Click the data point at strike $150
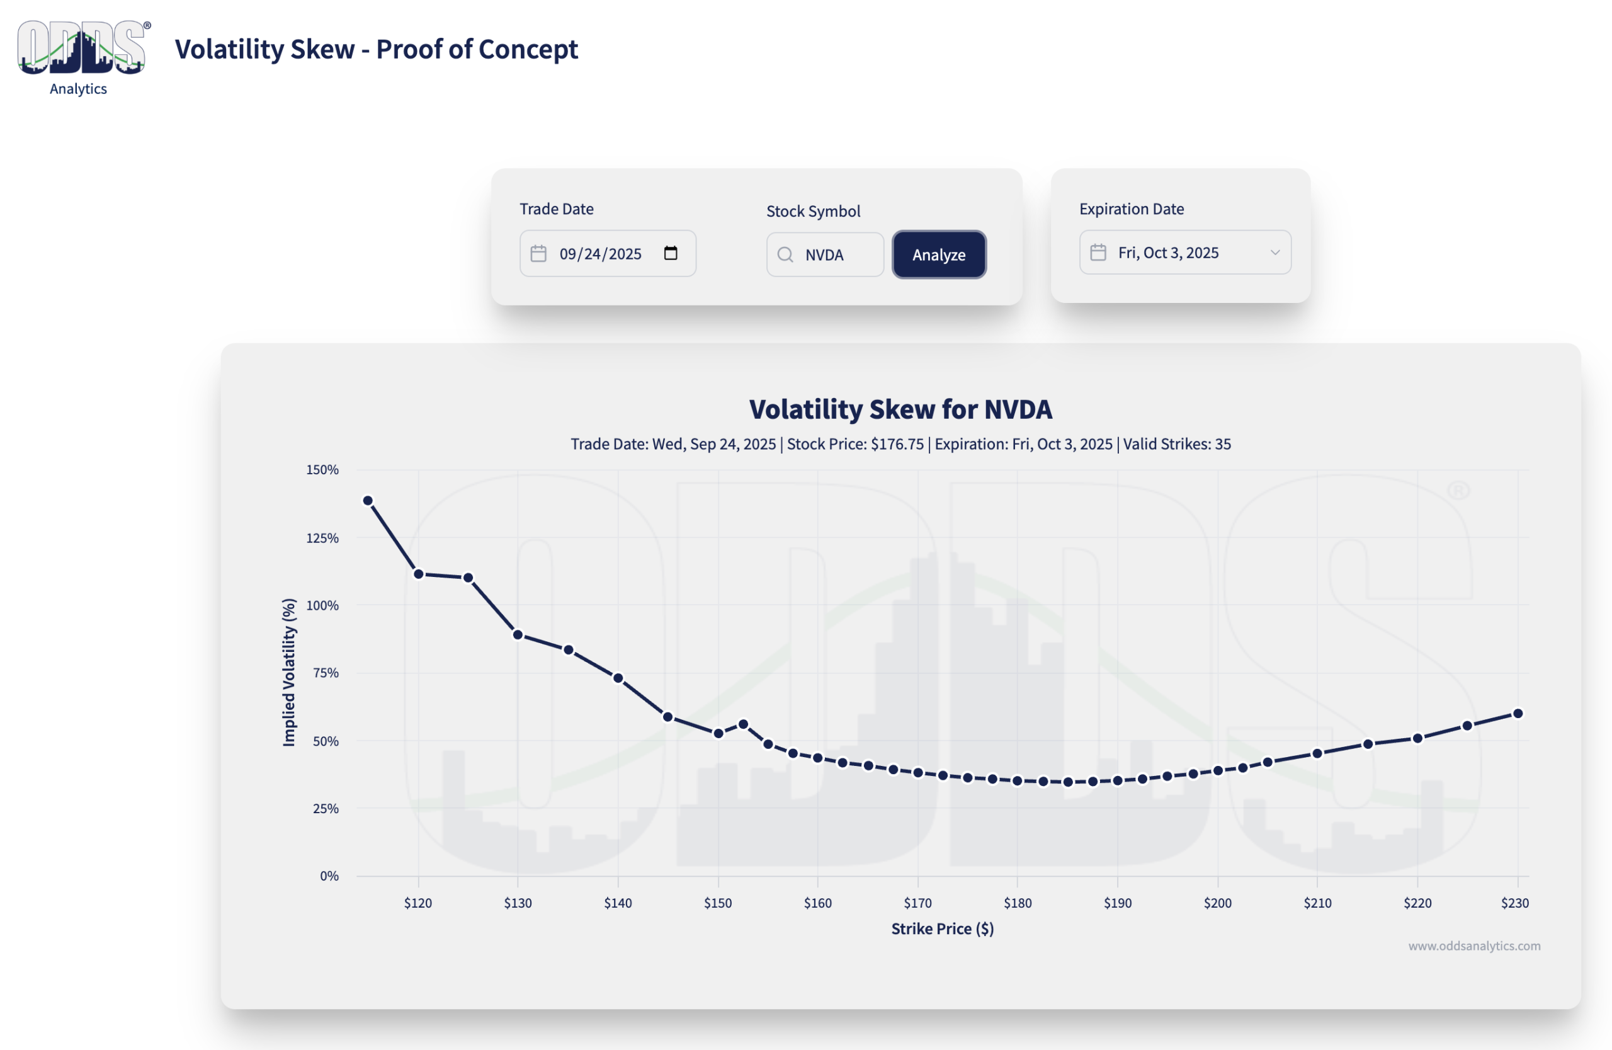 click(x=718, y=733)
